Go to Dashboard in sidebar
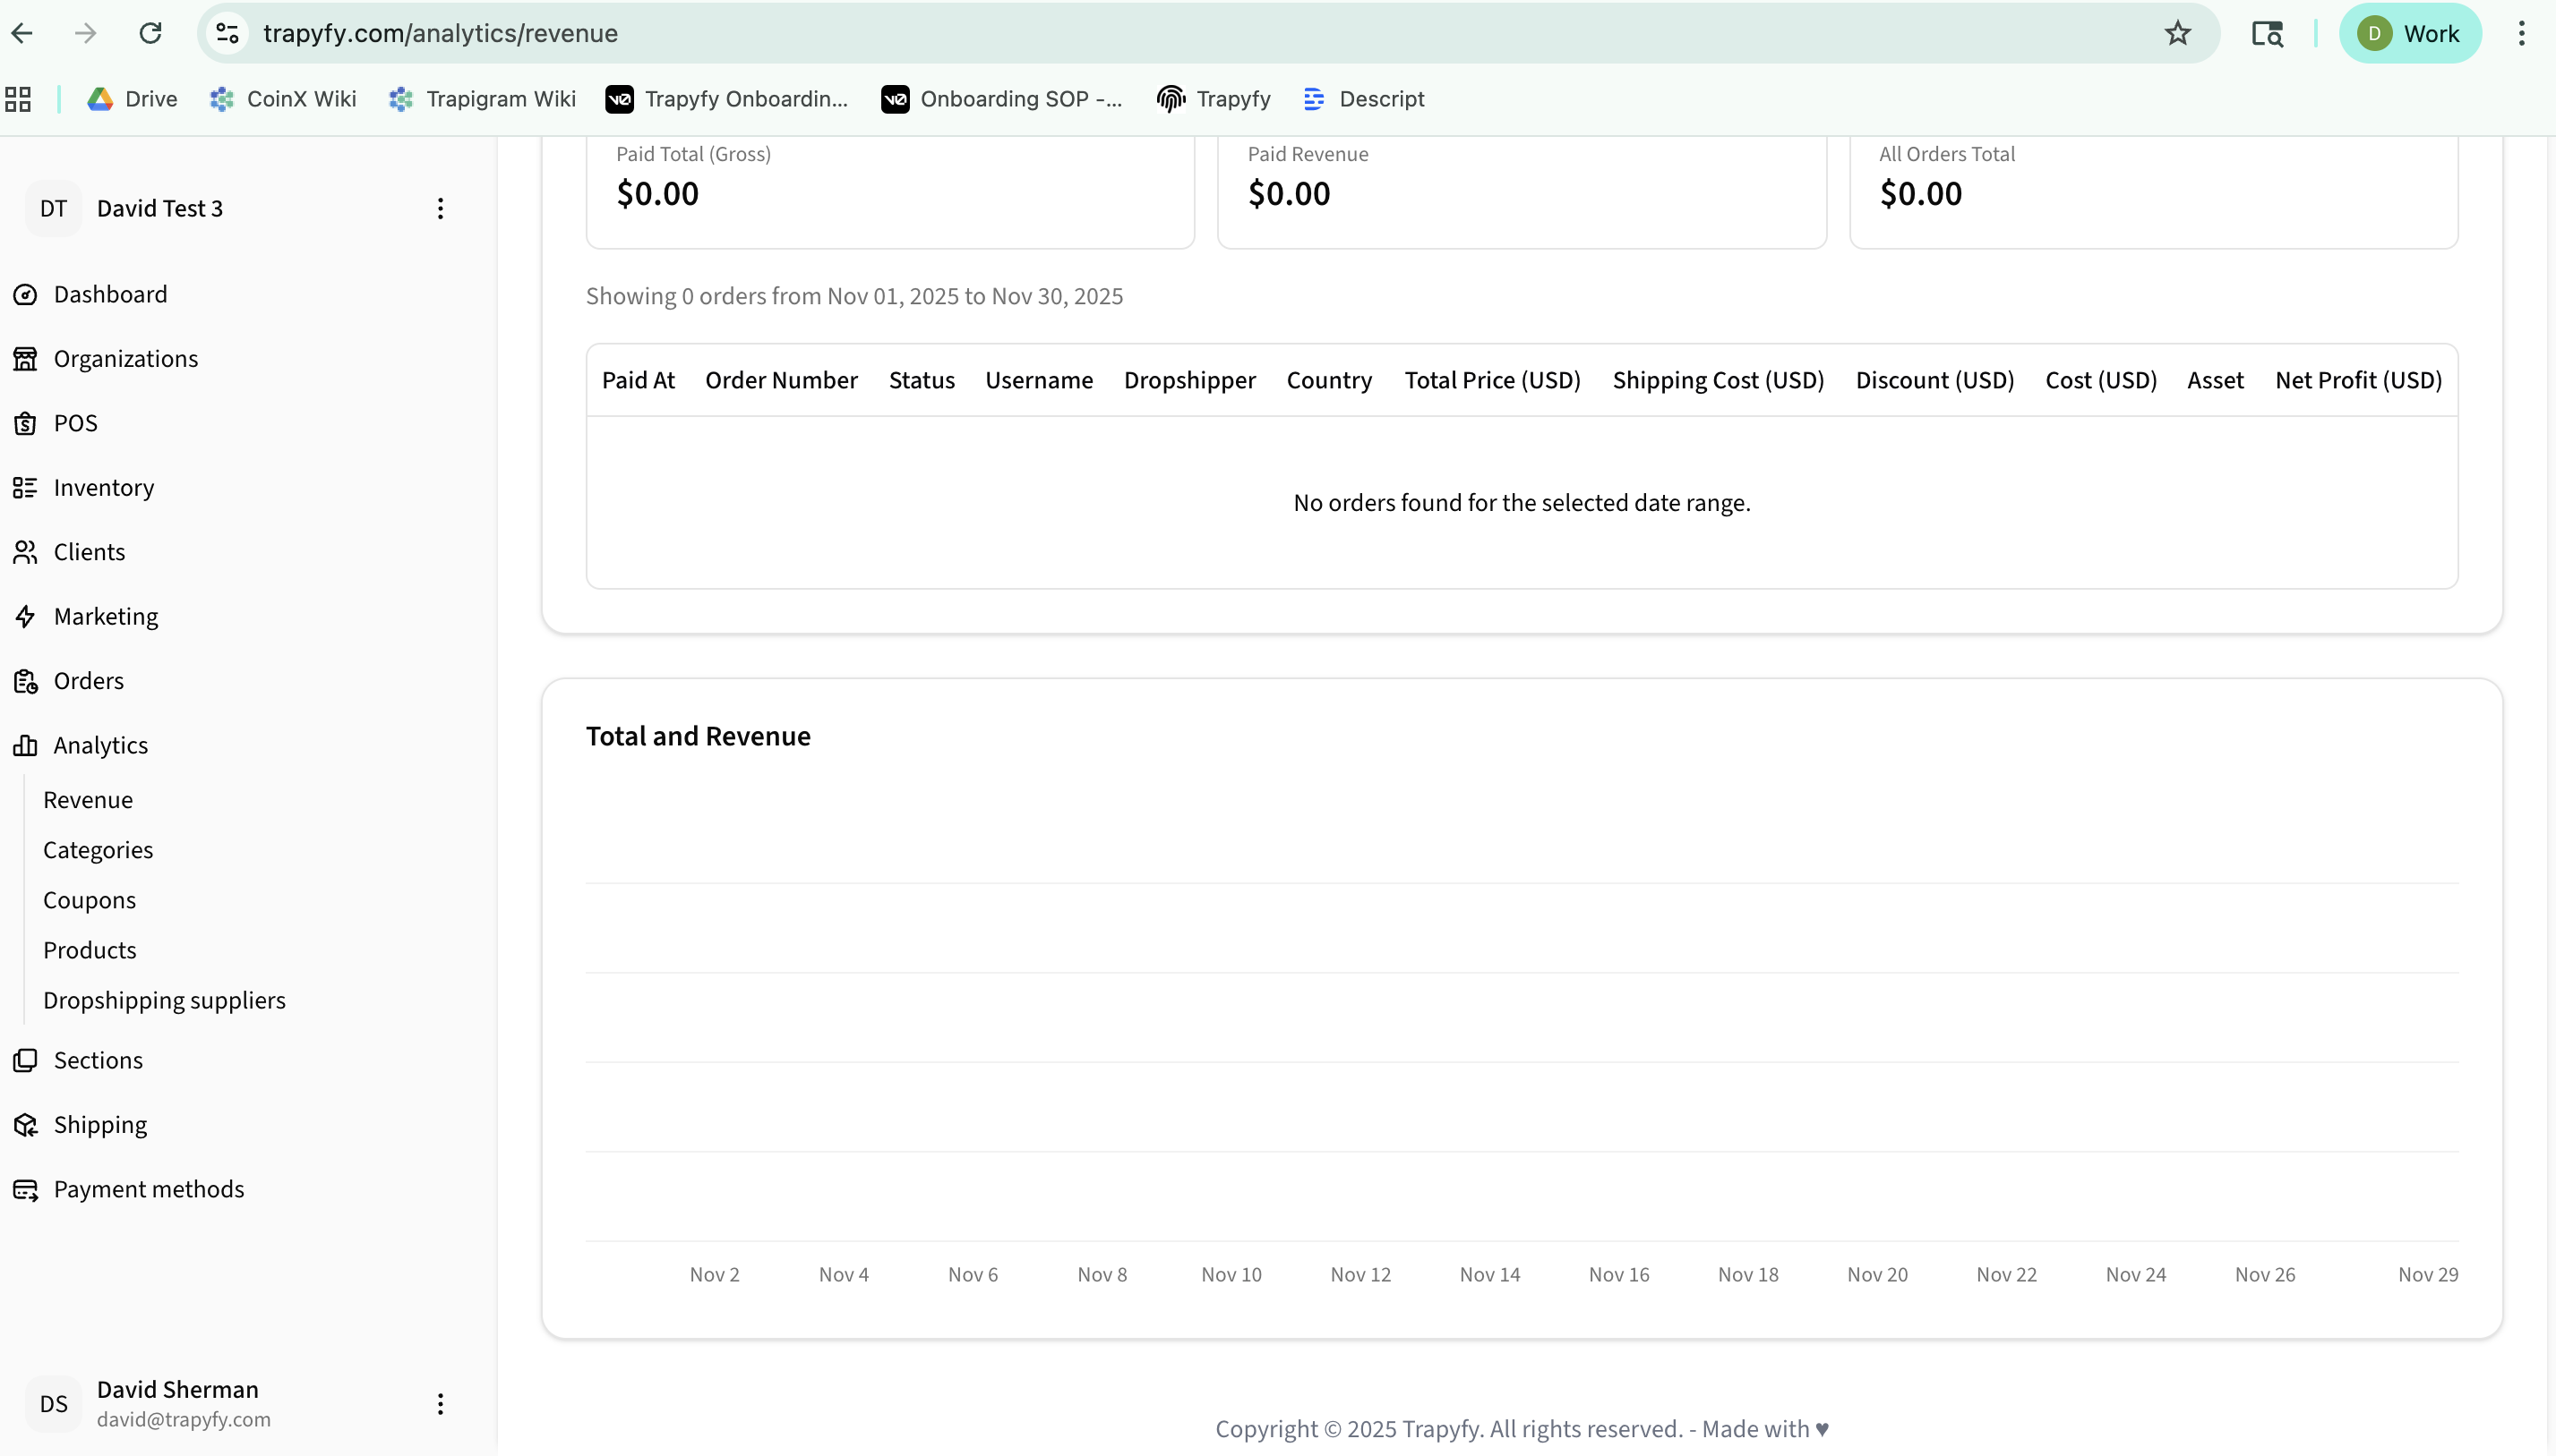2556x1456 pixels. 110,294
